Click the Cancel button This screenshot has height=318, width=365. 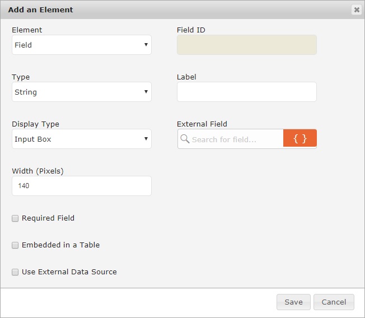[334, 302]
